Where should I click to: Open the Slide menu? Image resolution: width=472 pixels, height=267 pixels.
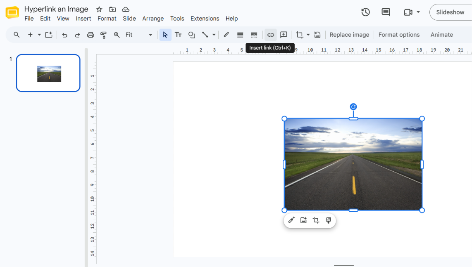[129, 19]
